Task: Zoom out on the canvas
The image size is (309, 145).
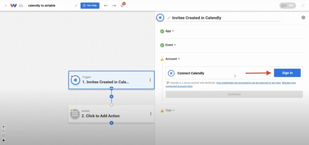Action: 3,131
